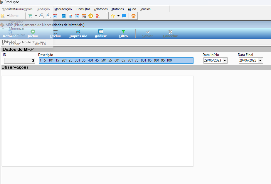Click the blue info box icon
This screenshot has width=271, height=184.
click(x=124, y=16)
